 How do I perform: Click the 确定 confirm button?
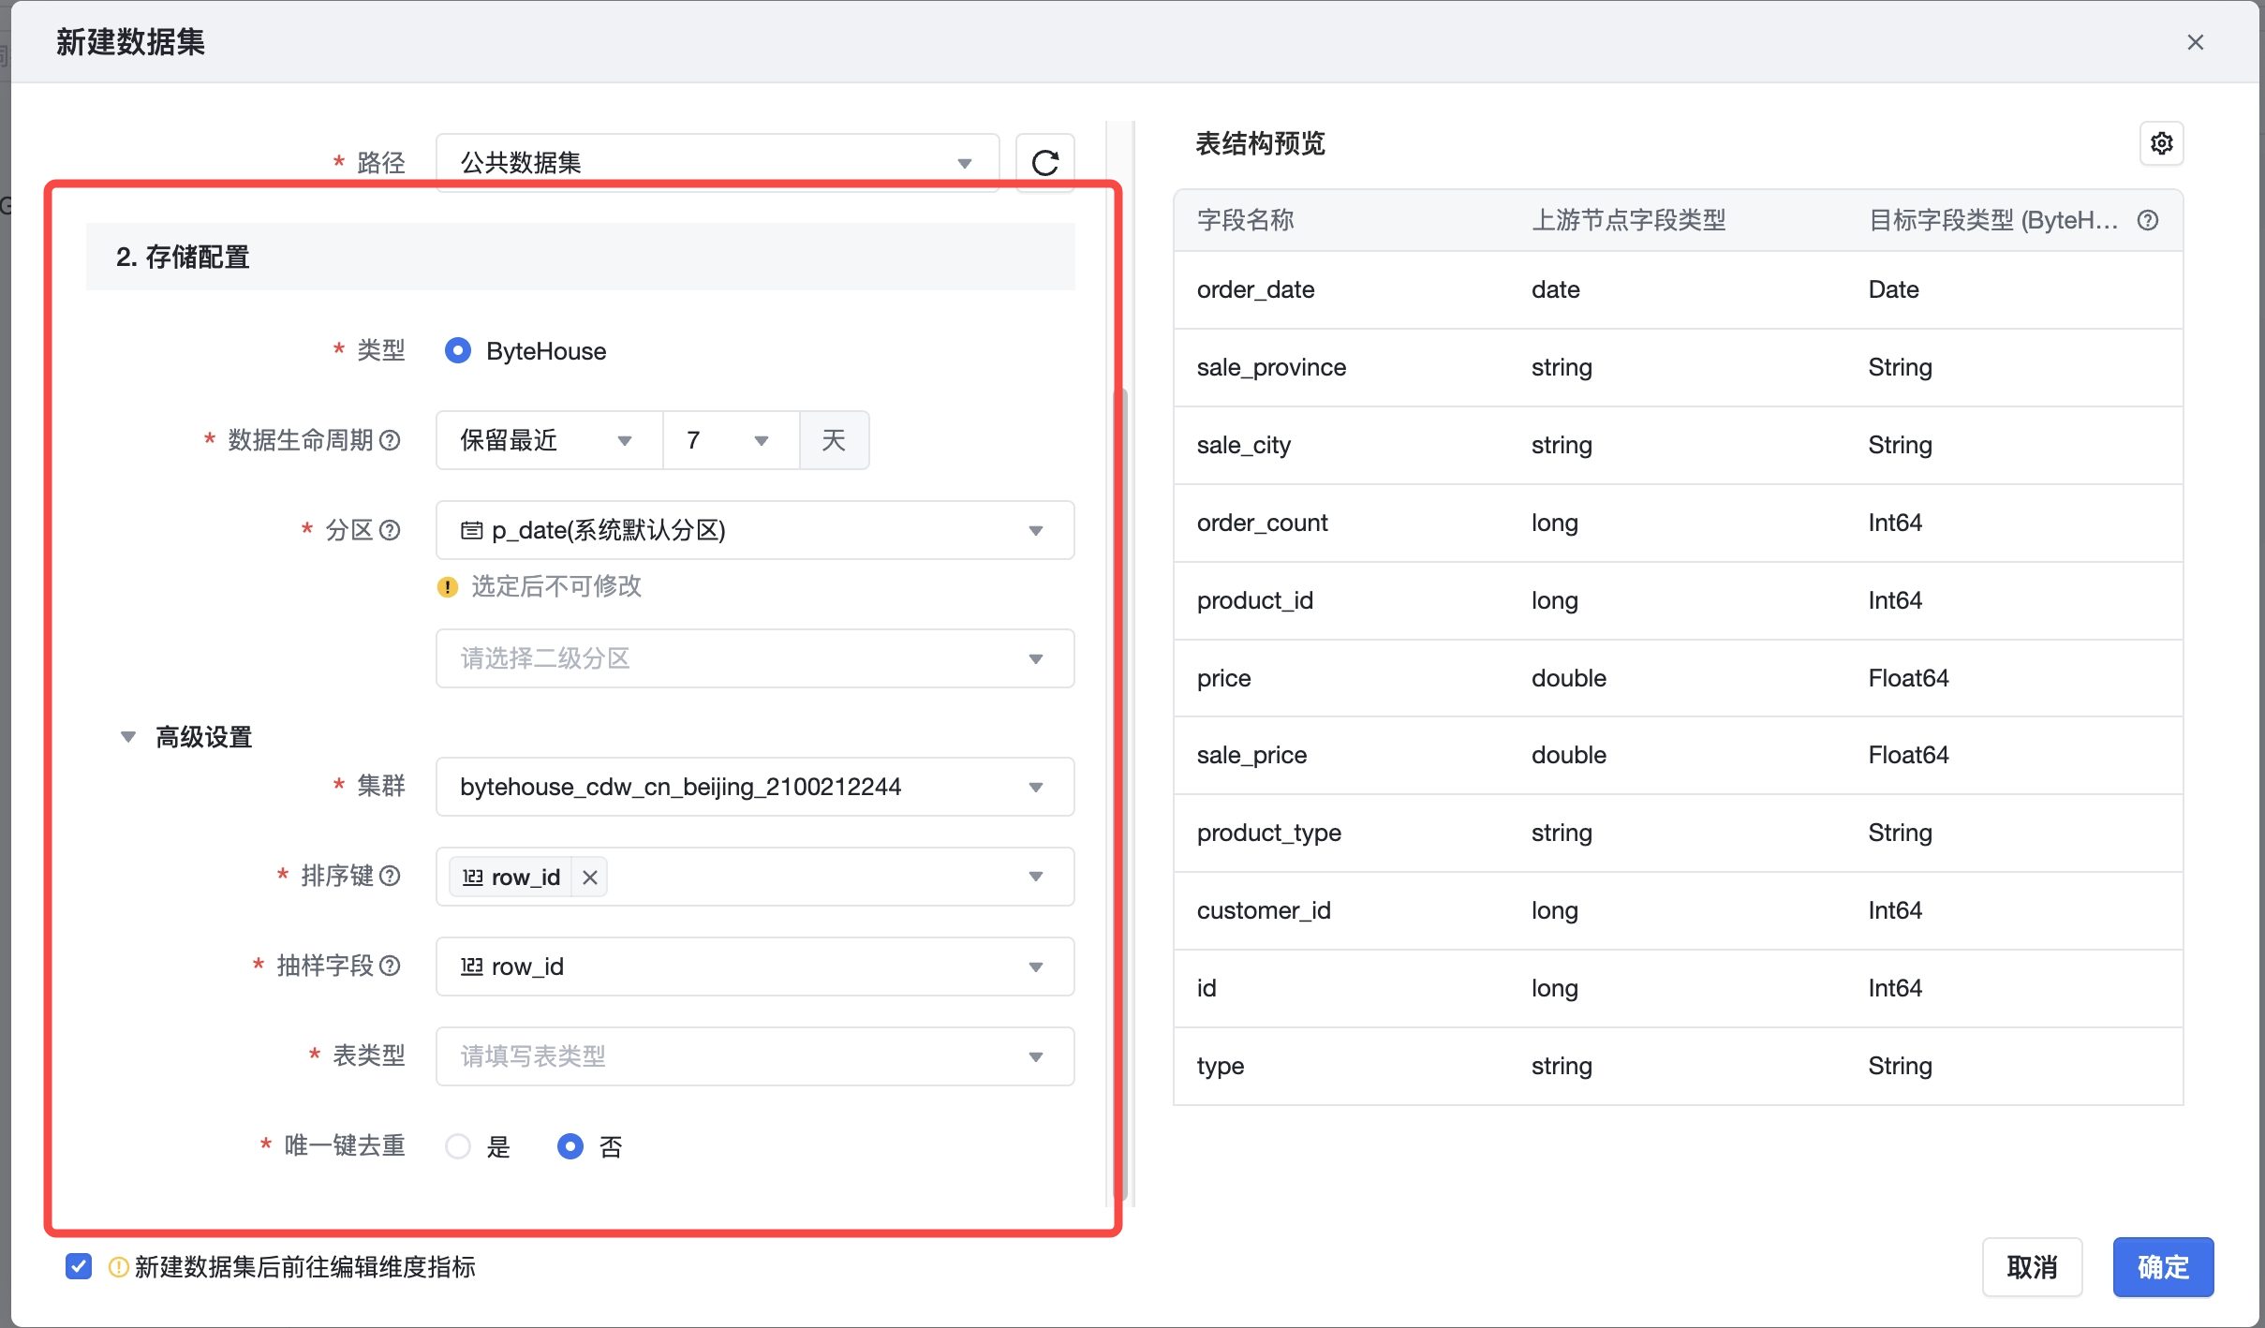click(x=2162, y=1266)
